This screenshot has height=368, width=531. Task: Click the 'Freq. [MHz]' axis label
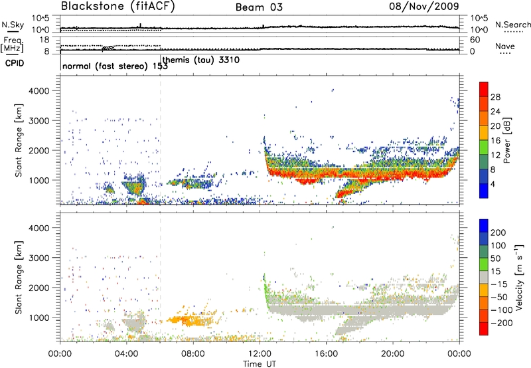12,45
